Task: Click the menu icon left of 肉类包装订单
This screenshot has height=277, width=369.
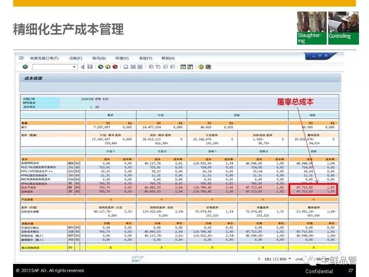Action: pos(22,58)
